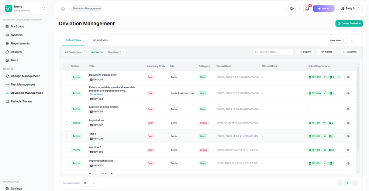Open linked execution TST-082
The image size is (369, 191).
[x=314, y=163]
